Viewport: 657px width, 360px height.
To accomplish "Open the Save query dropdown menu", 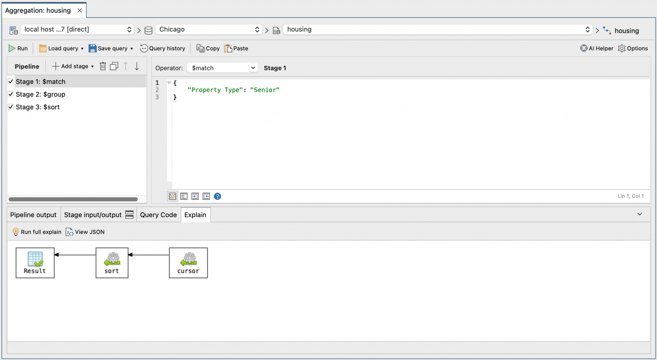I will point(132,49).
